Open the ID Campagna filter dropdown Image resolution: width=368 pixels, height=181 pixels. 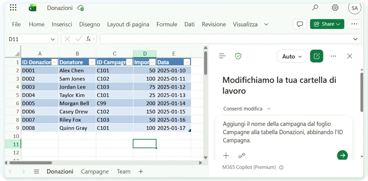tap(129, 62)
